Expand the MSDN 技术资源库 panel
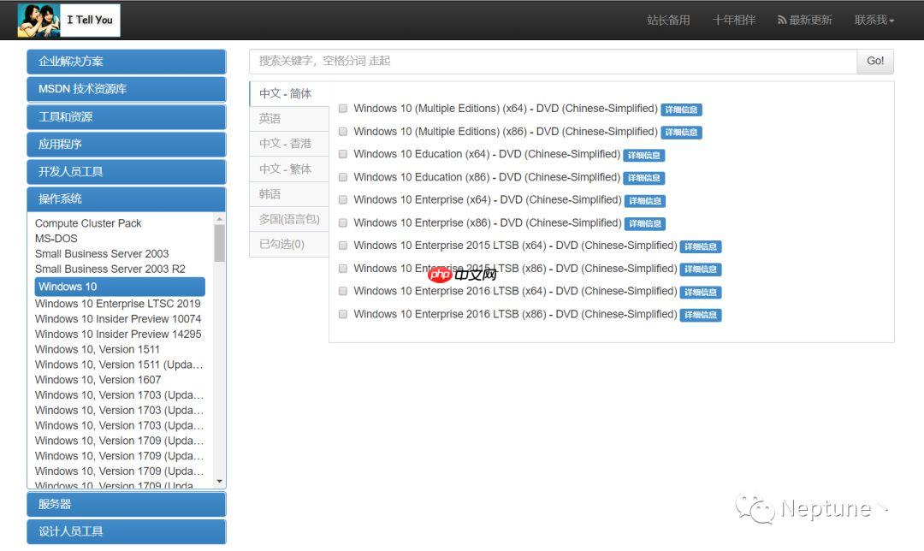924x551 pixels. tap(126, 89)
